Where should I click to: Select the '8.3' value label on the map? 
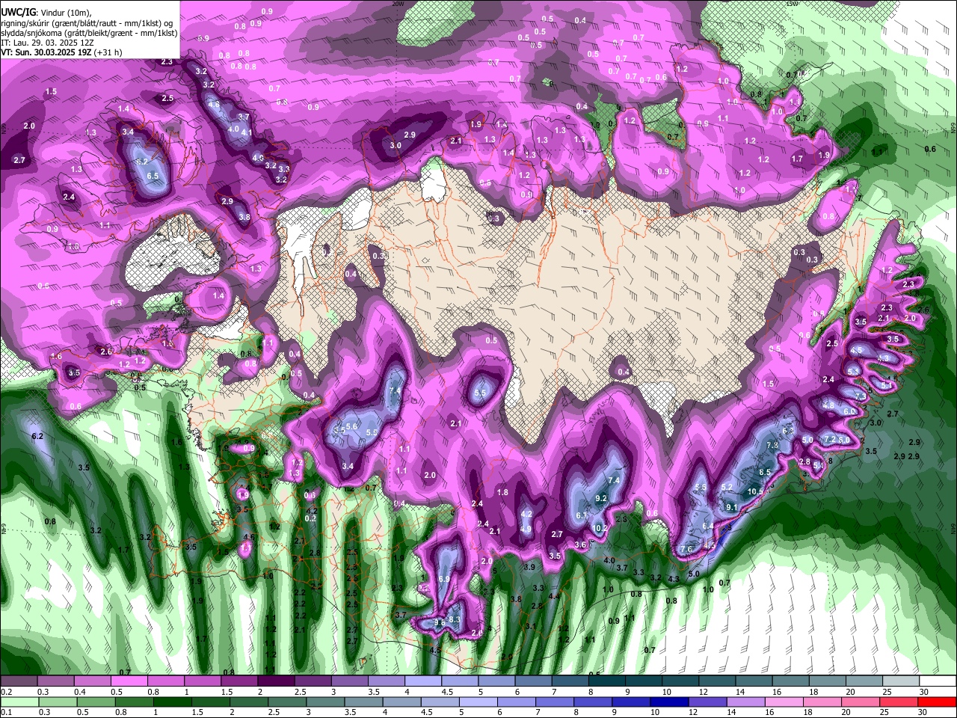click(x=454, y=619)
